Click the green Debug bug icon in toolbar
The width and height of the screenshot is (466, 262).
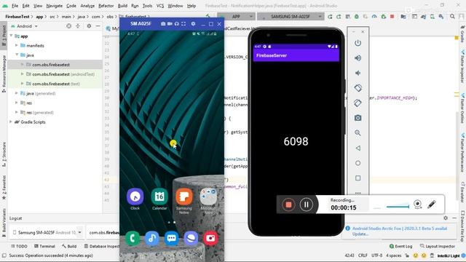point(356,17)
